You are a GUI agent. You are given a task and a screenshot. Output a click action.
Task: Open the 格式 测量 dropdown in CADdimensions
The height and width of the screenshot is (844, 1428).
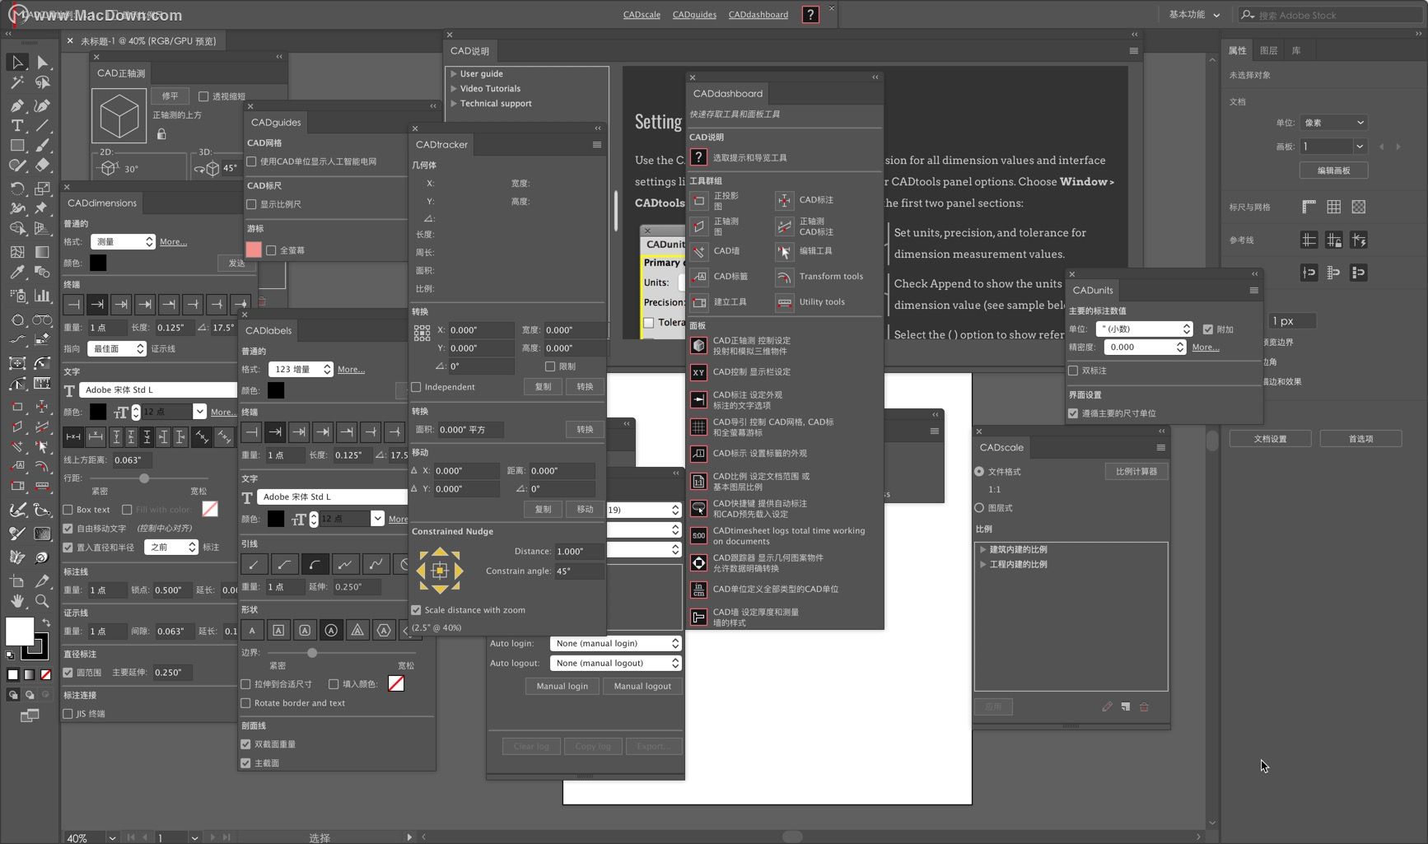[122, 241]
